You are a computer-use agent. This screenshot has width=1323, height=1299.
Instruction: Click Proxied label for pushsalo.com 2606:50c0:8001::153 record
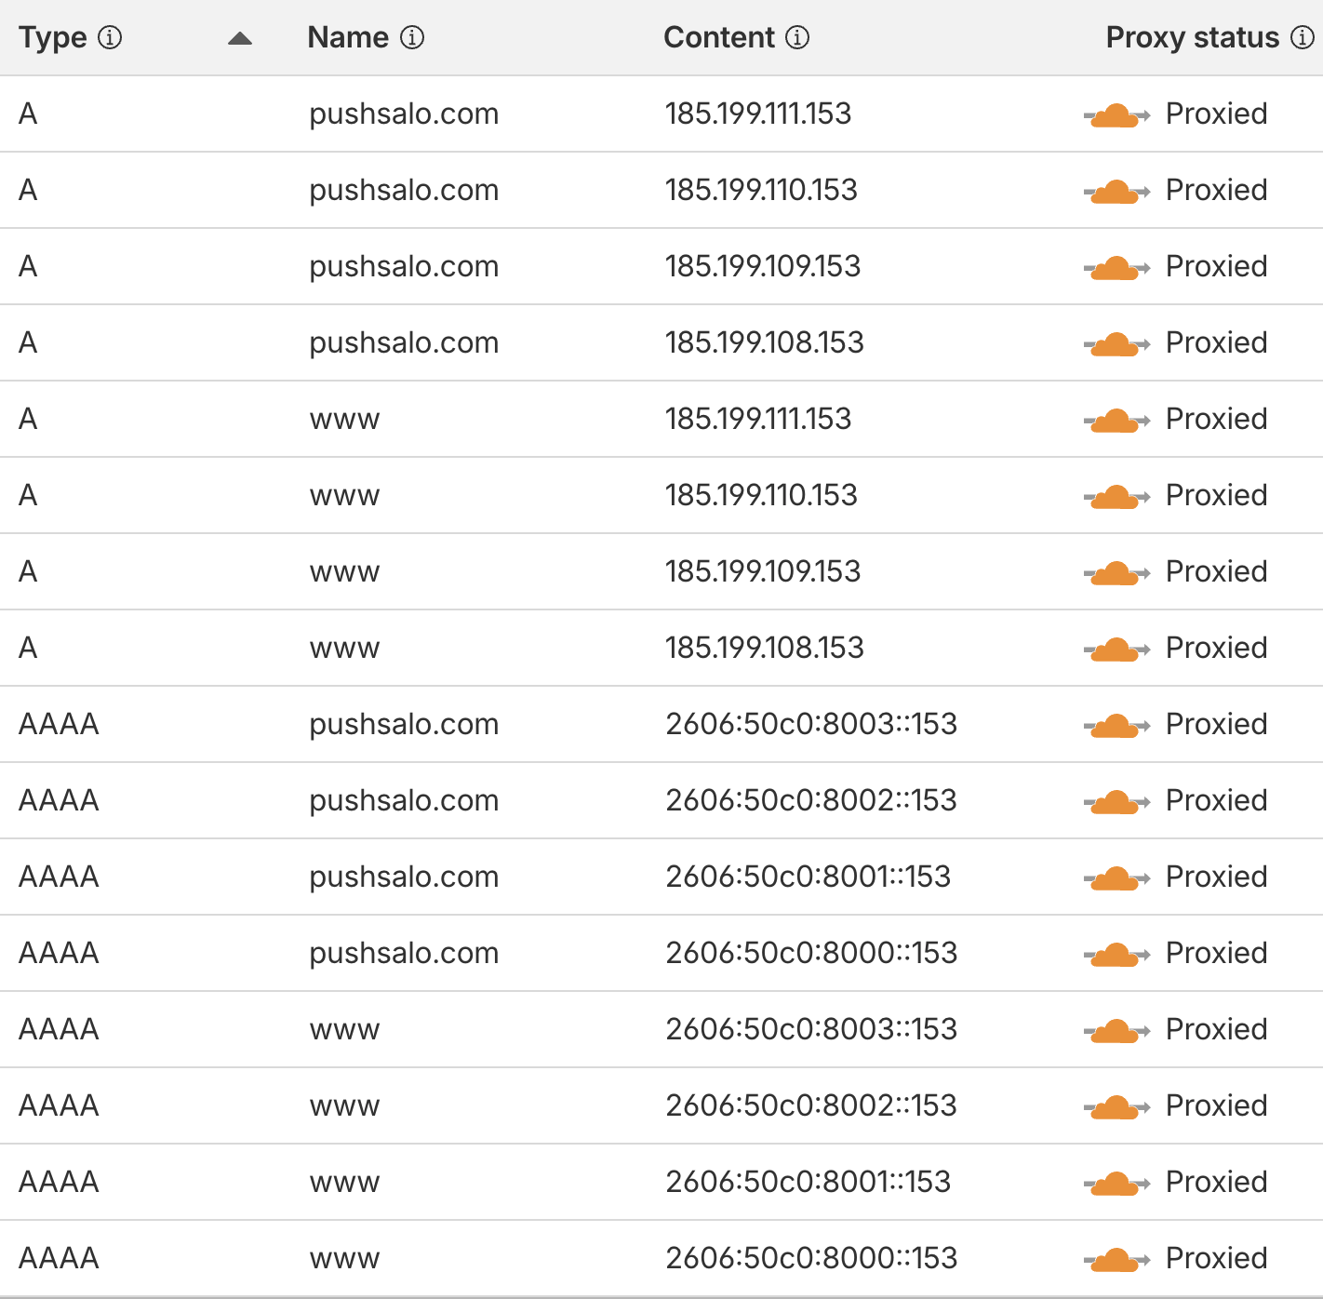pyautogui.click(x=1216, y=877)
